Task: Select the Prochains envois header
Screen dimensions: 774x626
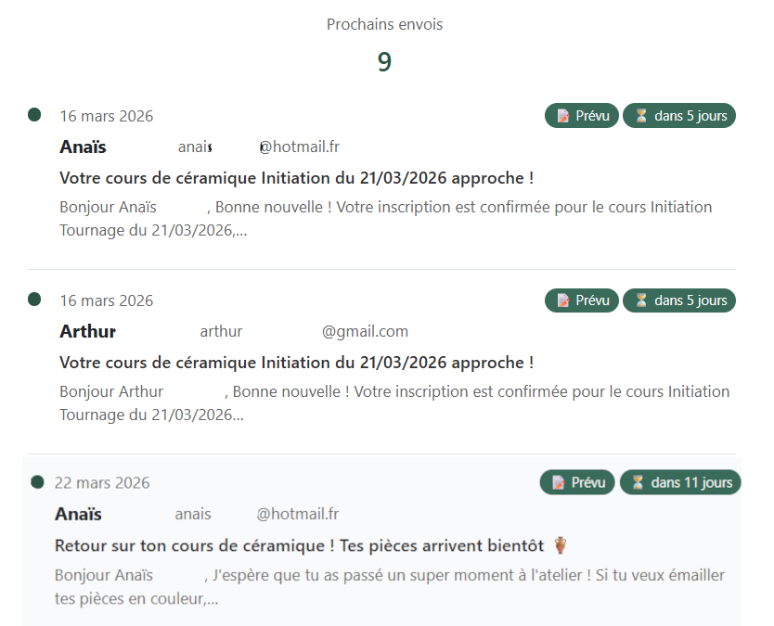Action: (384, 24)
